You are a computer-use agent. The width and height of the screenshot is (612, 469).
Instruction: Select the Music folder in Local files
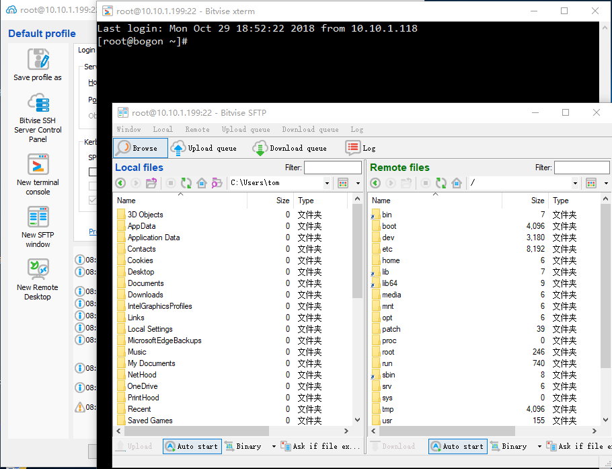(137, 352)
